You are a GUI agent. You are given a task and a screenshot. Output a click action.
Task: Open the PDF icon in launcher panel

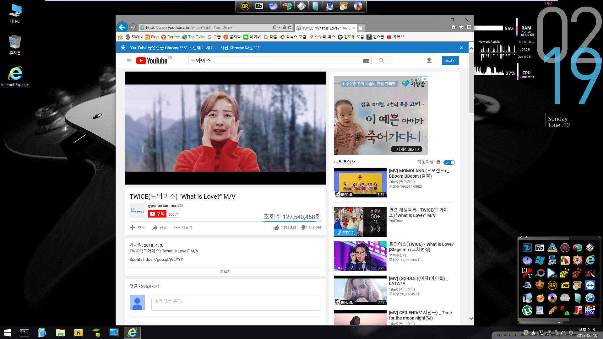[565, 285]
